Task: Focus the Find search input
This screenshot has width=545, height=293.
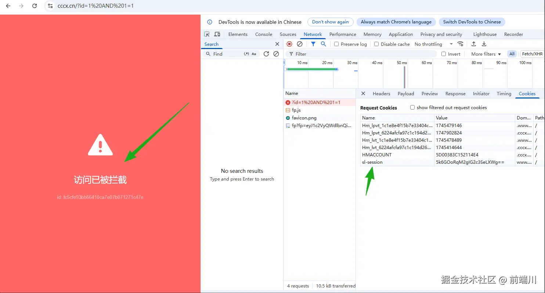Action: (227, 54)
